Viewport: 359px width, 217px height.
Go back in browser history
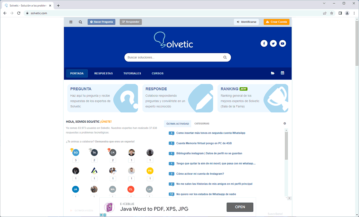point(5,13)
